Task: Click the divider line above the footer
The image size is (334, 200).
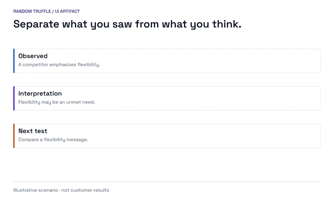Action: click(x=167, y=182)
